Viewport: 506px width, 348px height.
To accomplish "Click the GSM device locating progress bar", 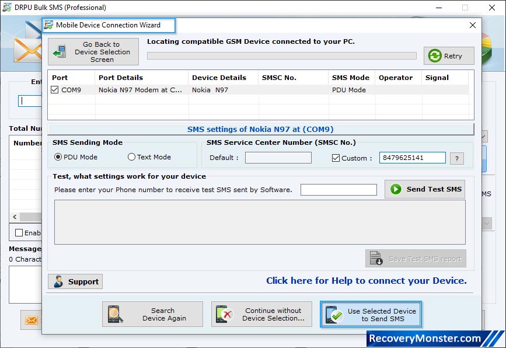I will click(282, 55).
